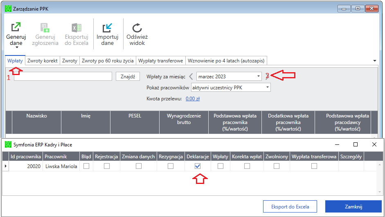The width and height of the screenshot is (385, 217).
Task: Toggle the Rejestracja checkbox for Liwska Mariola
Action: 106,166
